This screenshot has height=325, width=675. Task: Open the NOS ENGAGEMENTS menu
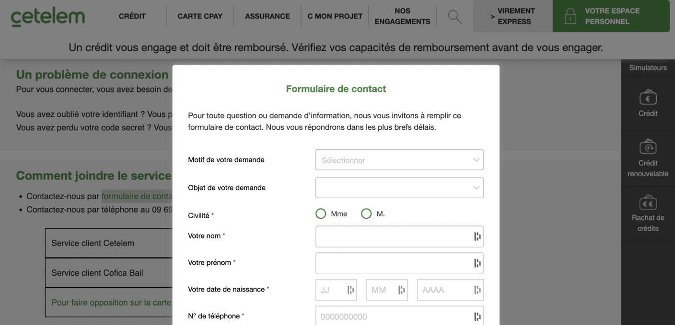(402, 16)
